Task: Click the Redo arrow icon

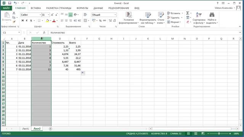Action: point(23,3)
